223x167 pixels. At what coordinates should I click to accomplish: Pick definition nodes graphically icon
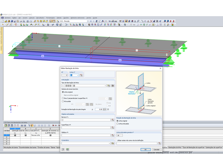tap(160, 144)
